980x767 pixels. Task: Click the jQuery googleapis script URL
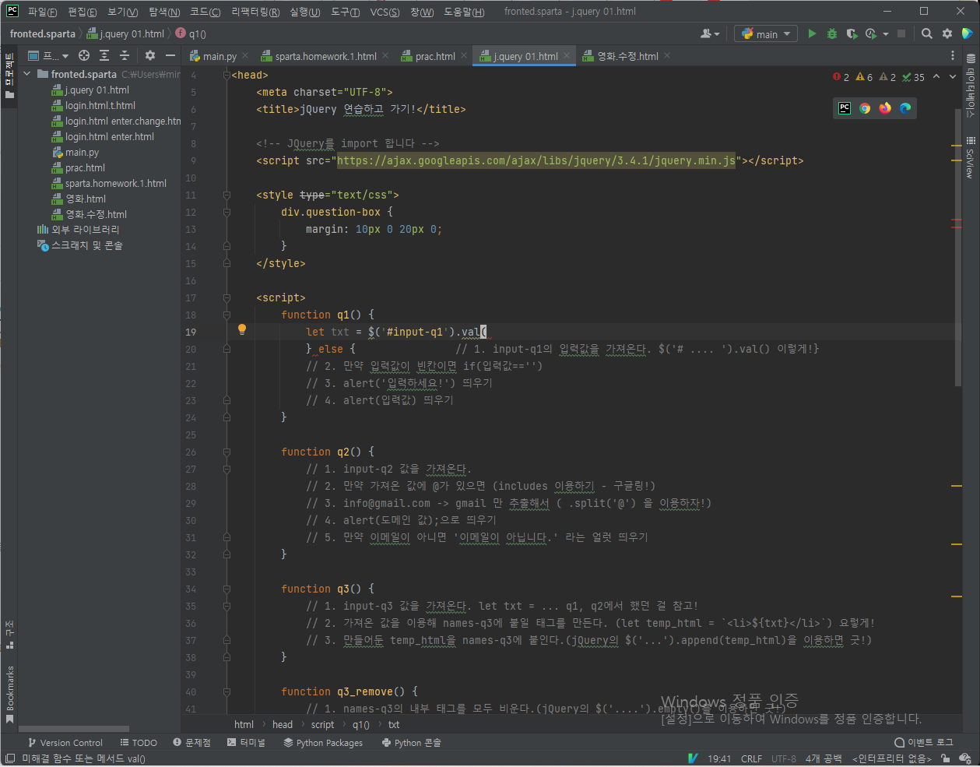pyautogui.click(x=536, y=160)
